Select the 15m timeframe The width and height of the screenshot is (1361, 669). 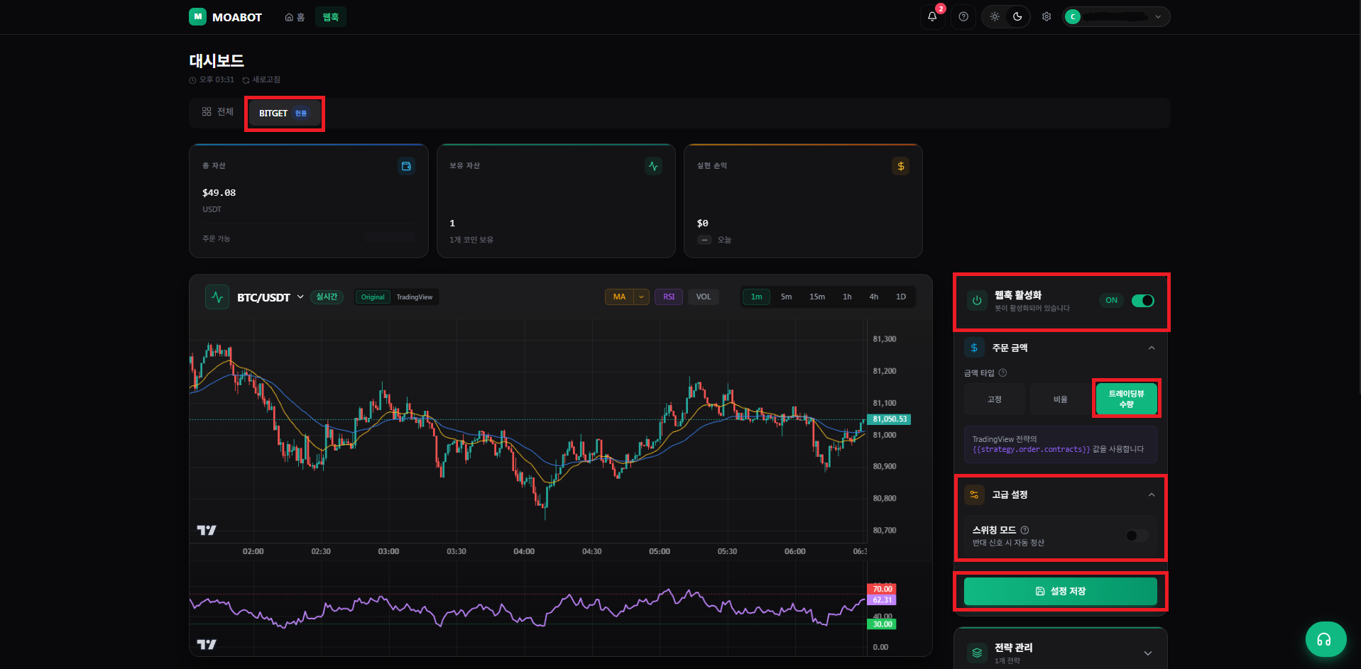coord(817,297)
